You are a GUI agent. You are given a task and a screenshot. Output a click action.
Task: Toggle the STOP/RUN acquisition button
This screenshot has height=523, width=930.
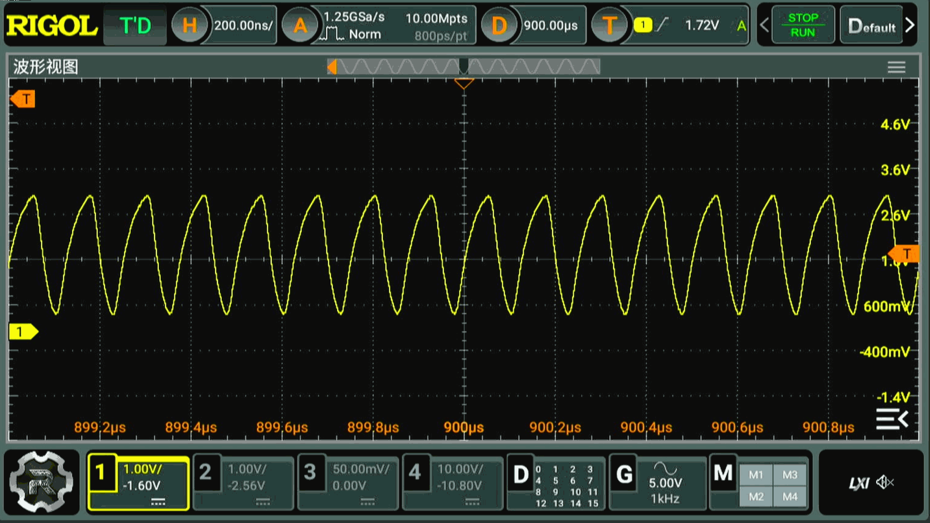pyautogui.click(x=803, y=25)
